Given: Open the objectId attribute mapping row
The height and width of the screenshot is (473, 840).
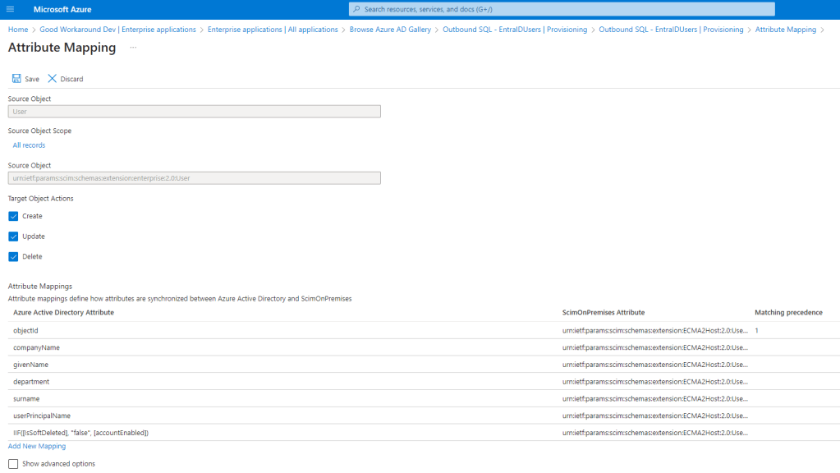Looking at the screenshot, I should [26, 330].
